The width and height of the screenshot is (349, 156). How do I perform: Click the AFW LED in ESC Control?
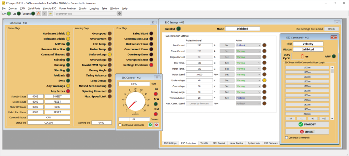point(156,104)
